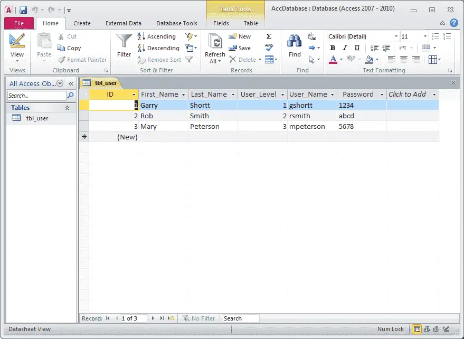This screenshot has height=339, width=464.
Task: Align text left
Action: tap(392, 60)
